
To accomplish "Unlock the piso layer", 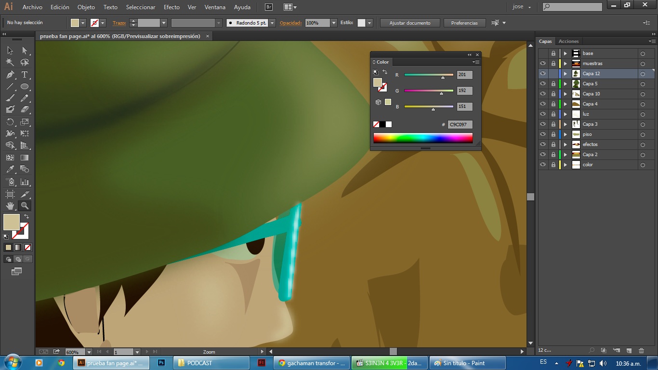I will tap(553, 134).
